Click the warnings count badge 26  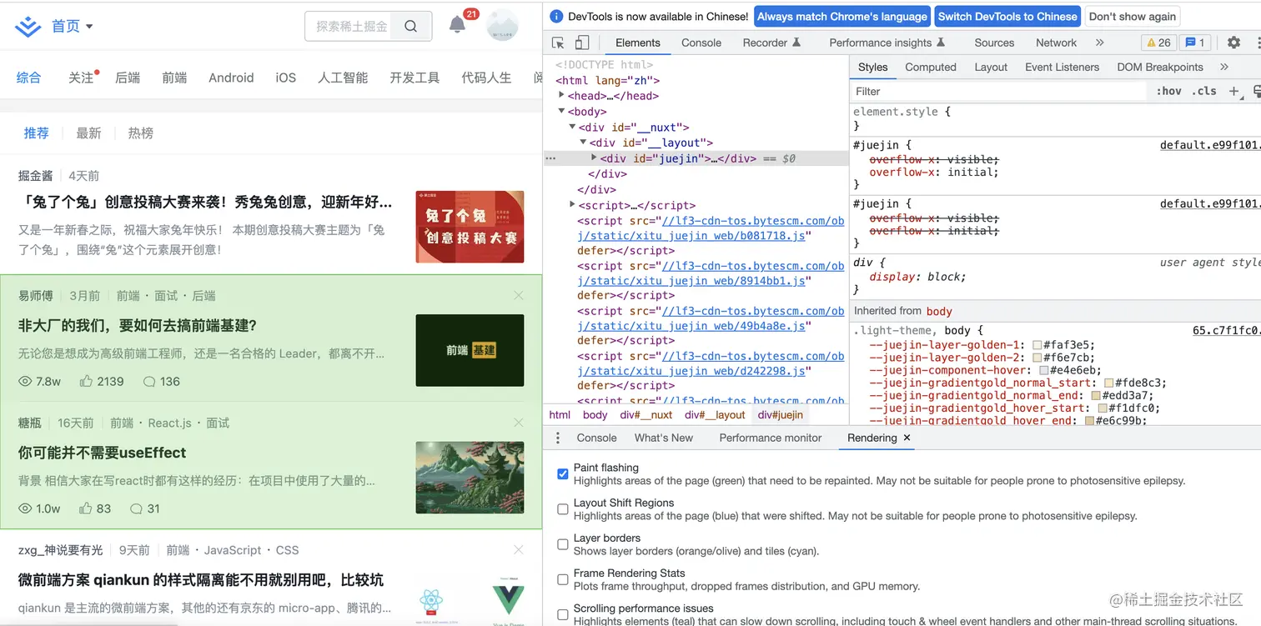[1159, 43]
